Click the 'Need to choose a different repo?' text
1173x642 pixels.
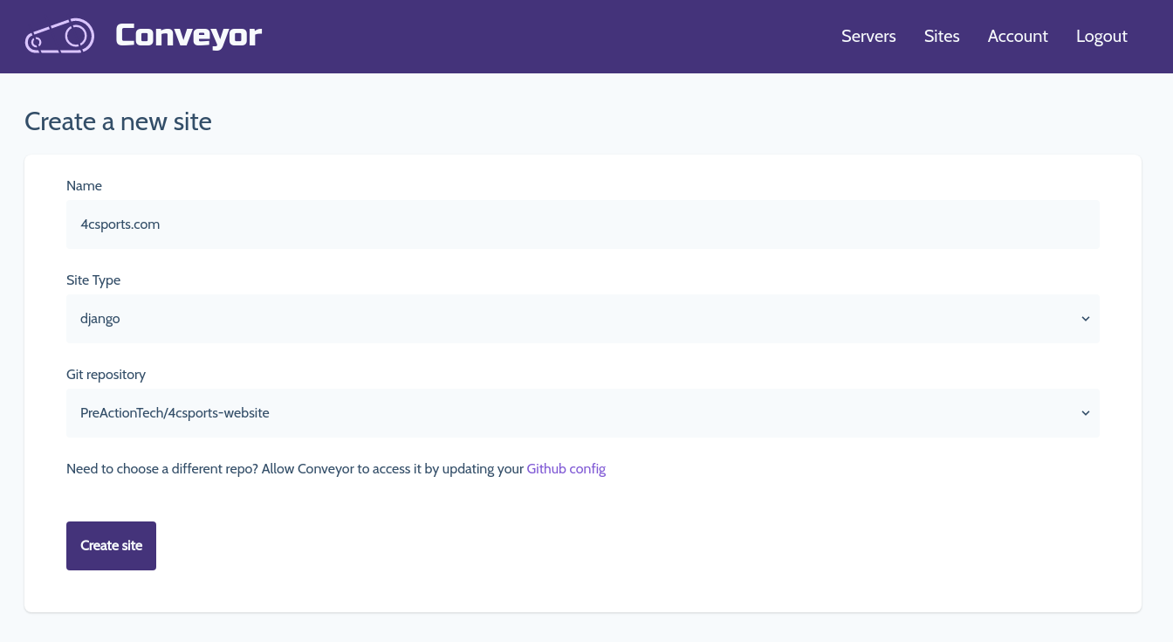point(162,469)
